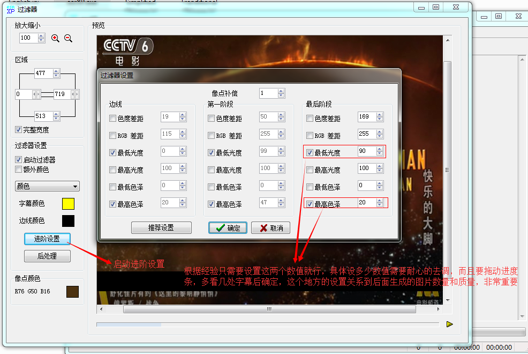The height and width of the screenshot is (354, 528).
Task: Toggle the 完整宽度 checkbox
Action: pyautogui.click(x=19, y=130)
